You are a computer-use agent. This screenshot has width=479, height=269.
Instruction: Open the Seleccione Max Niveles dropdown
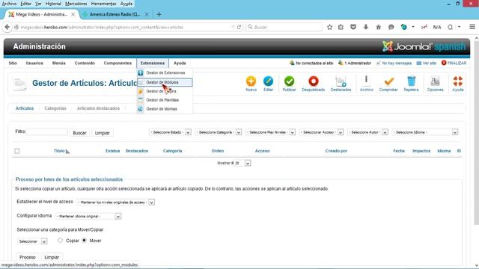click(271, 132)
